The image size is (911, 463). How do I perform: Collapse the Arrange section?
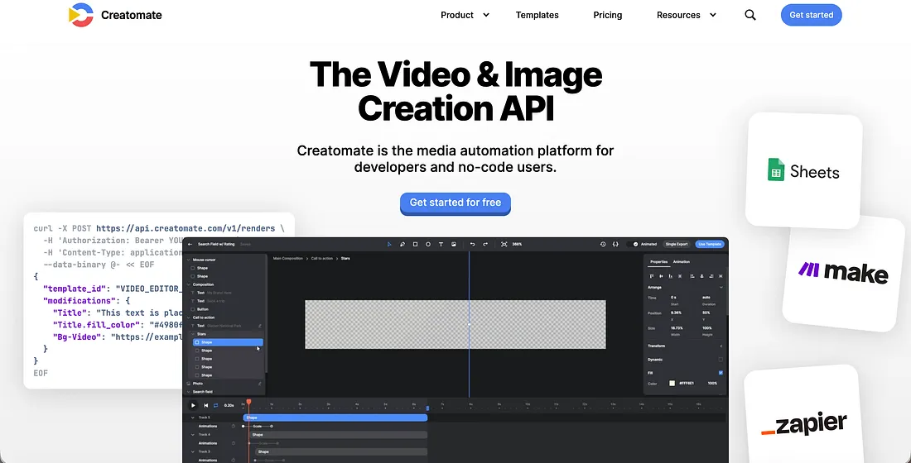pyautogui.click(x=721, y=287)
